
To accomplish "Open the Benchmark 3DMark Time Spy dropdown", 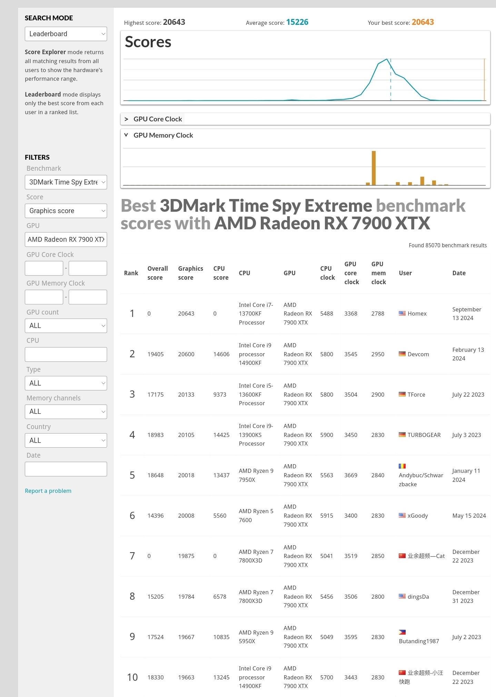I will tap(66, 182).
